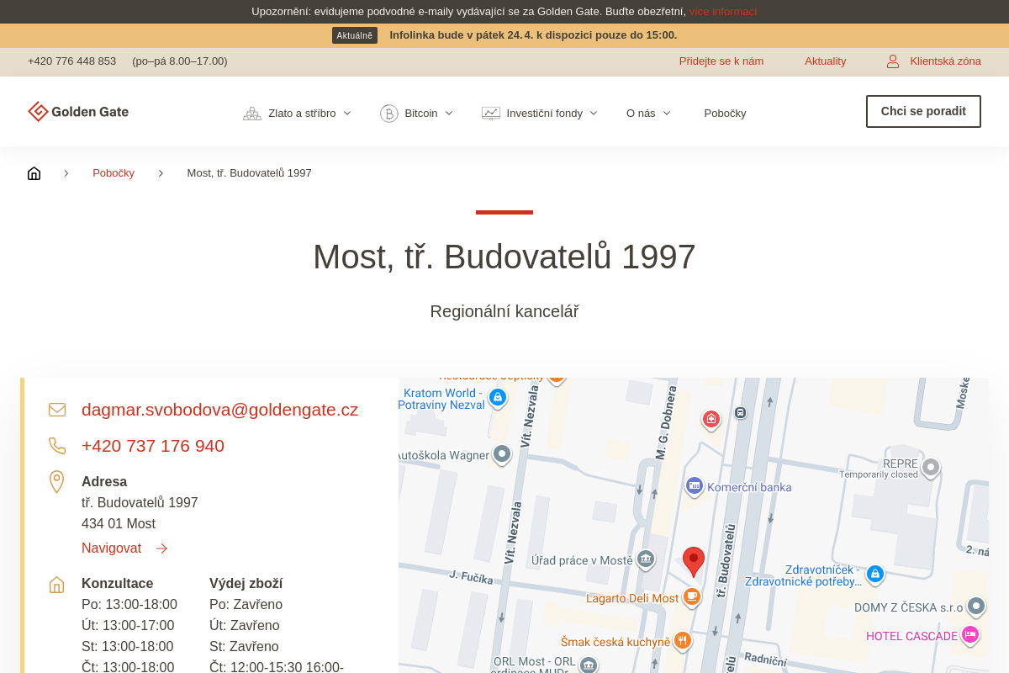Click the red location pin on map
The height and width of the screenshot is (673, 1009).
pyautogui.click(x=693, y=560)
